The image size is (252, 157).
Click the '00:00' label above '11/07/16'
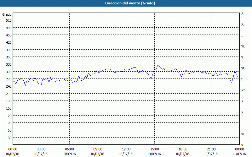coord(239,149)
